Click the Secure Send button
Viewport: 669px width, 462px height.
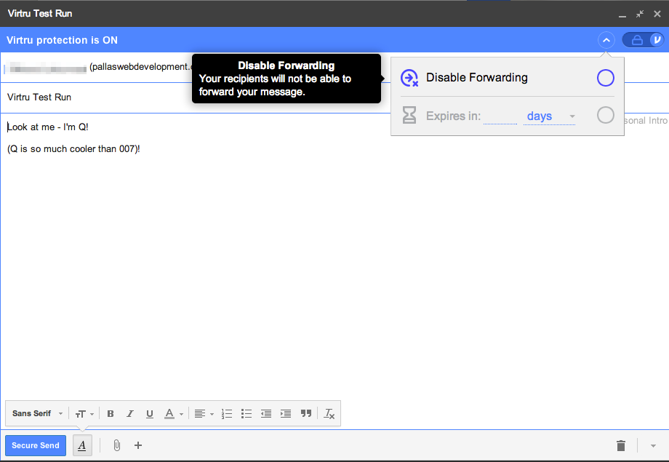pos(36,445)
